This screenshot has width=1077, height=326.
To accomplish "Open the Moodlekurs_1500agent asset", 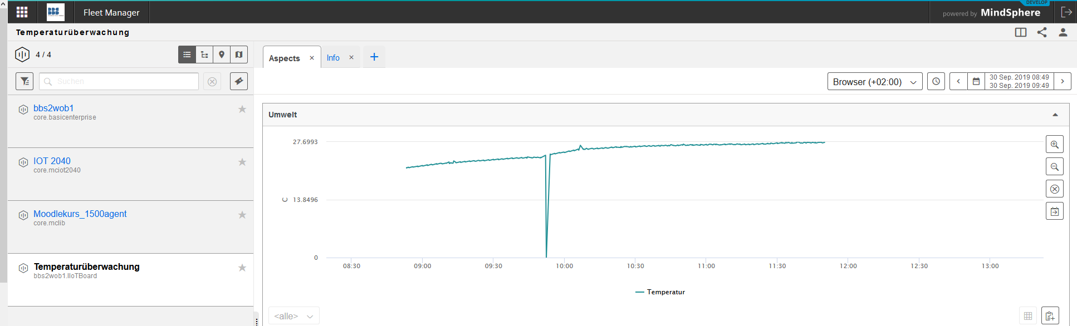I will [x=80, y=214].
